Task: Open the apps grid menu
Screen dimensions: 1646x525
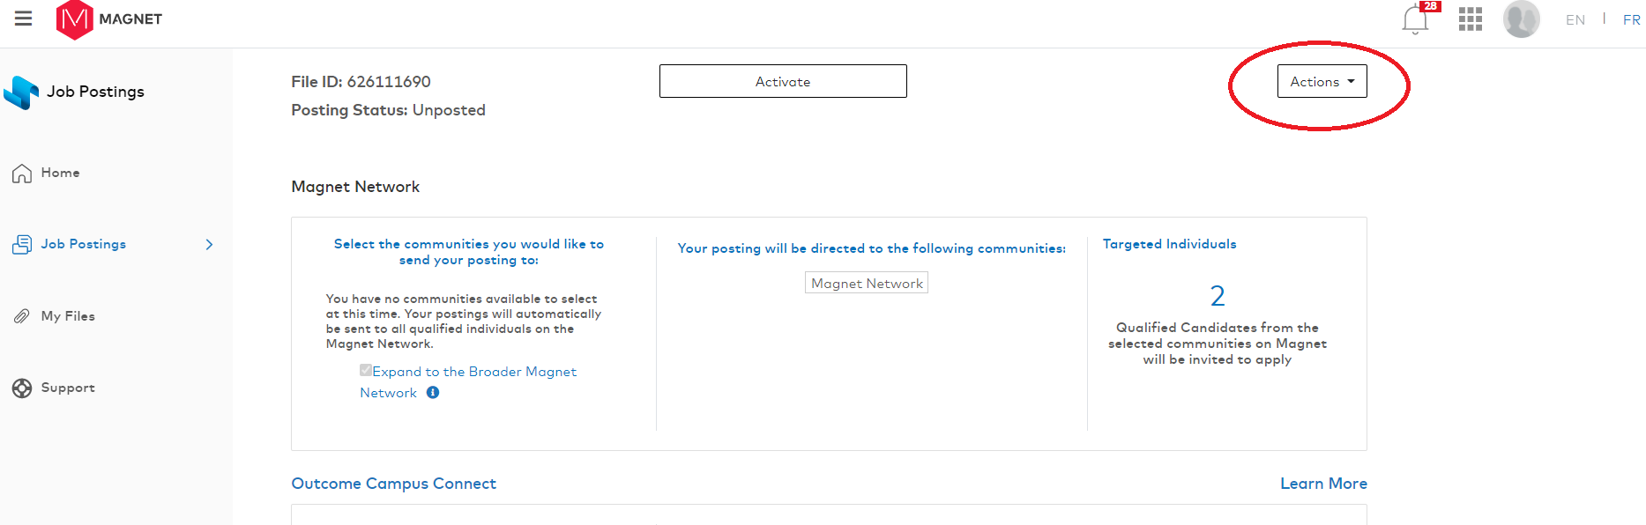Action: coord(1470,19)
